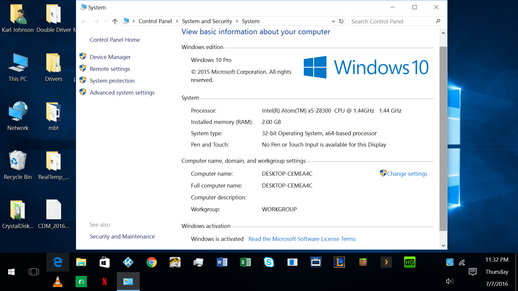Image resolution: width=518 pixels, height=291 pixels.
Task: Expand the address bar history dropdown
Action: click(333, 21)
